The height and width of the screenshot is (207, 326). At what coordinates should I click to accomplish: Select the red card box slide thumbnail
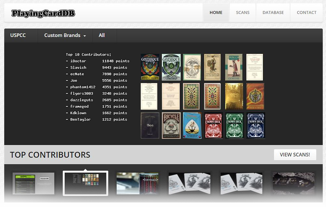tap(138, 183)
